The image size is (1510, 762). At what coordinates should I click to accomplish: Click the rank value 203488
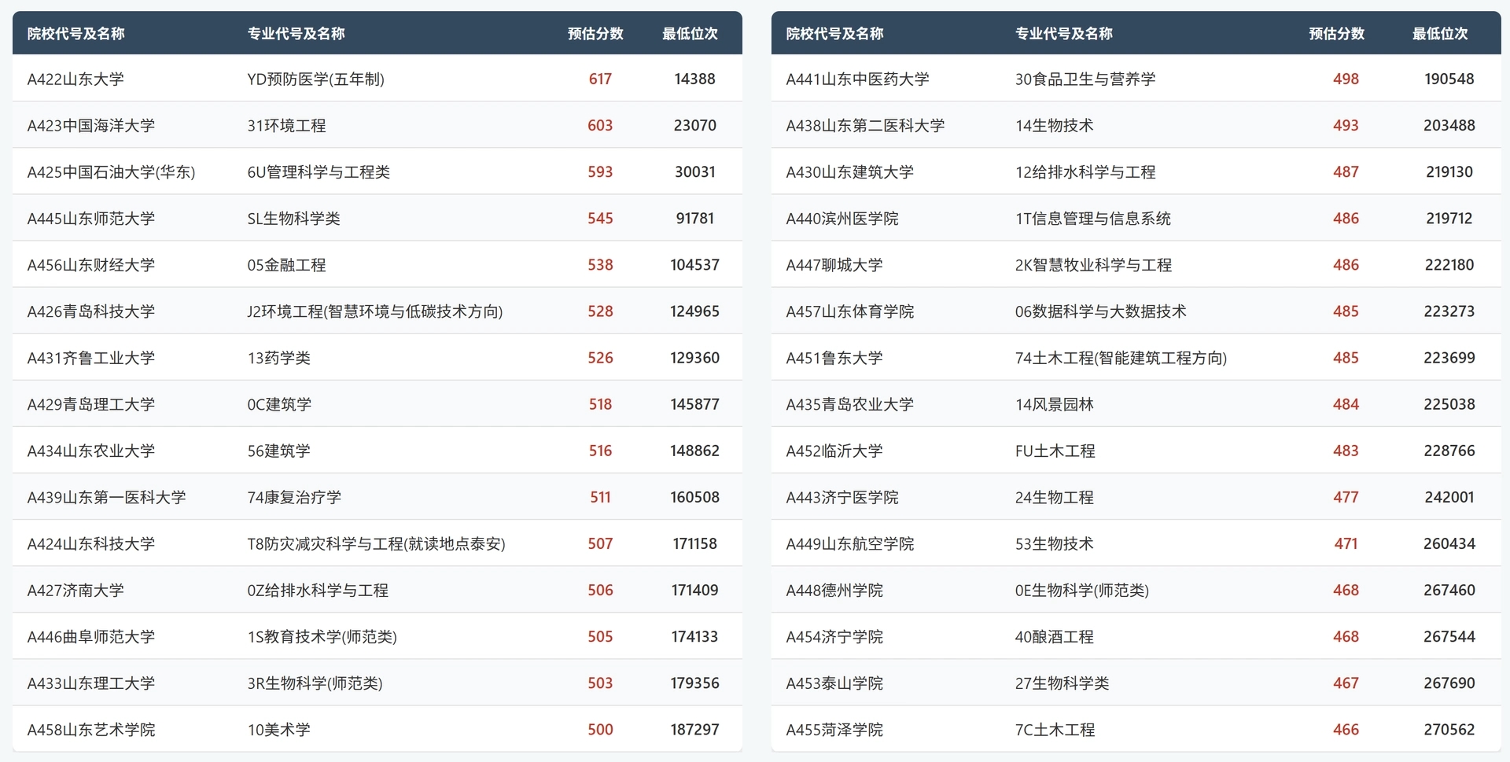[1449, 125]
